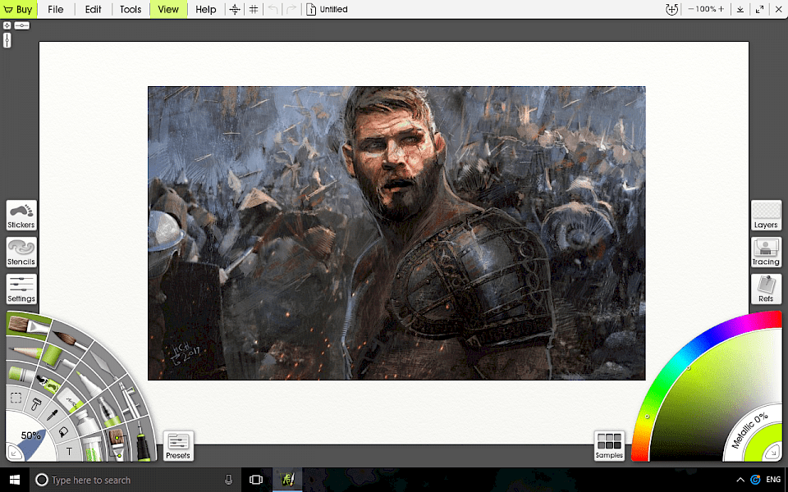This screenshot has width=788, height=492.
Task: Click the Metallic 0% arc
Action: (x=749, y=430)
